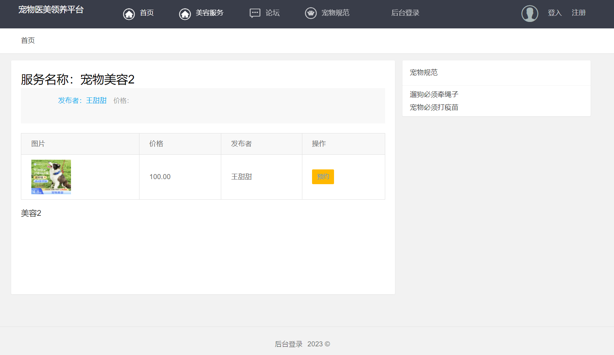Screen dimensions: 614x355
Task: Click the 后台登录 link in footer
Action: (x=289, y=344)
